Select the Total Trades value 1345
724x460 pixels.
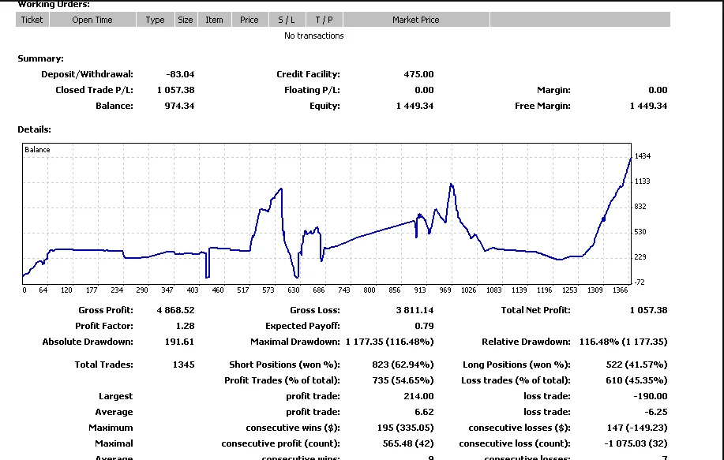click(182, 365)
